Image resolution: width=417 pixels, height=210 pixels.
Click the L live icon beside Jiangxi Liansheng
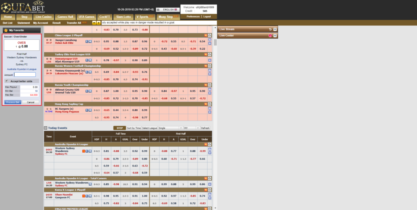point(87,41)
